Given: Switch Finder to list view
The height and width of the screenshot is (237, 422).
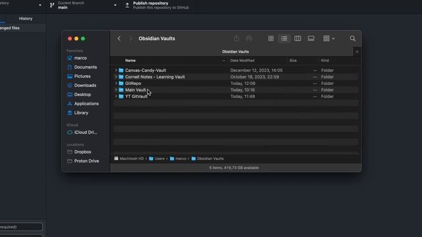Looking at the screenshot, I should 284,38.
